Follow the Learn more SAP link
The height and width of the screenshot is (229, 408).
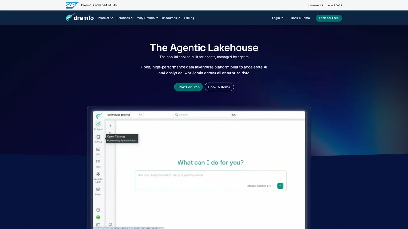coord(316,5)
